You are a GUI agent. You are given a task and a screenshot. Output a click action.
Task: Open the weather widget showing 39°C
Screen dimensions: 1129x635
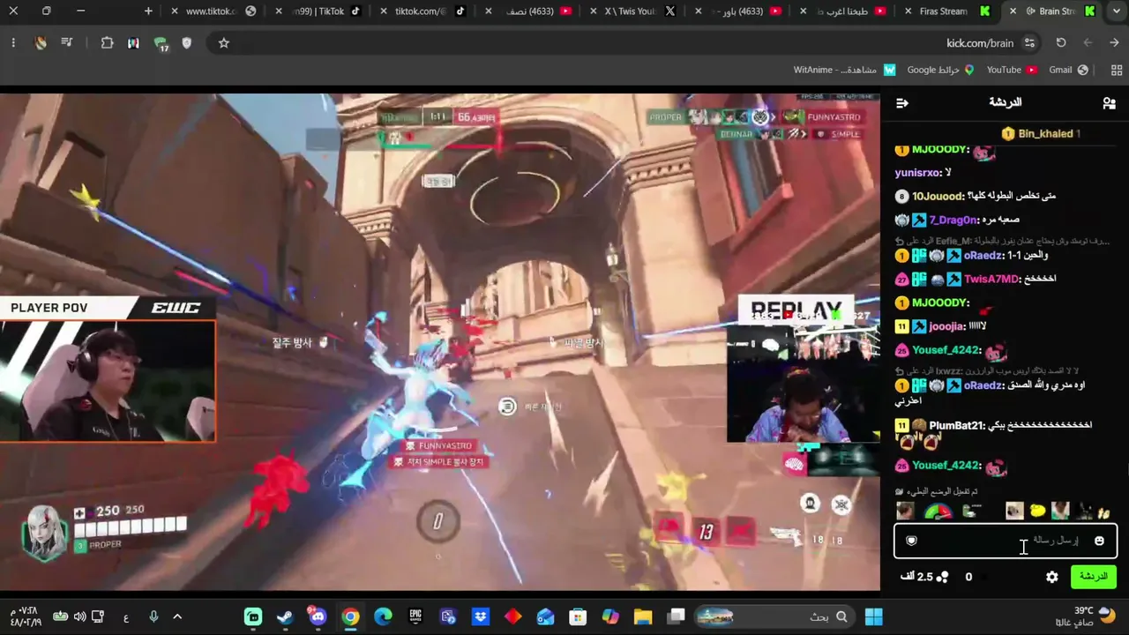tap(1093, 616)
